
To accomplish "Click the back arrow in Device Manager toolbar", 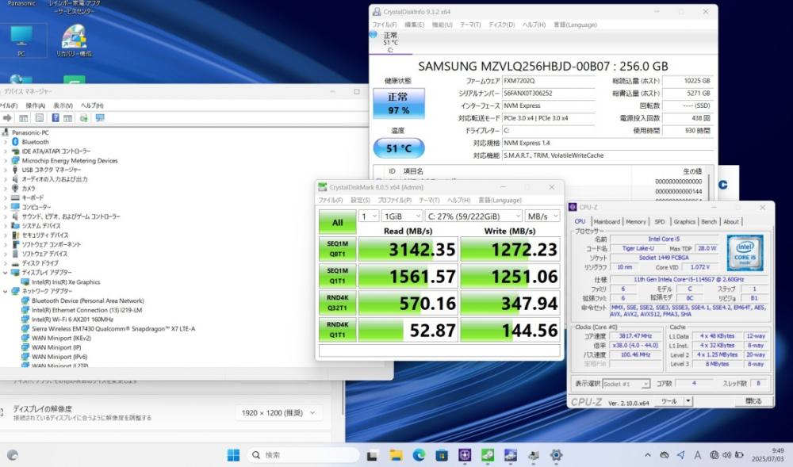I will 7,118.
